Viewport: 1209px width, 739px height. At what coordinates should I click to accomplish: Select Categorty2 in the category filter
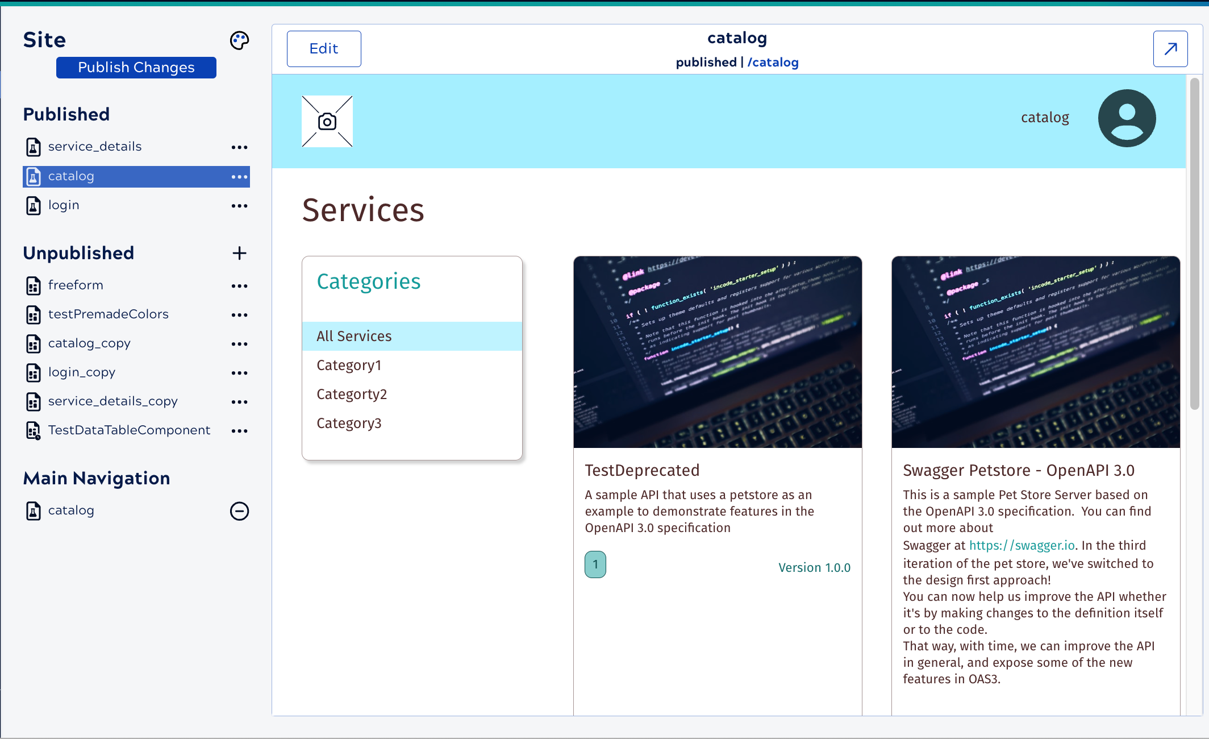(x=352, y=394)
